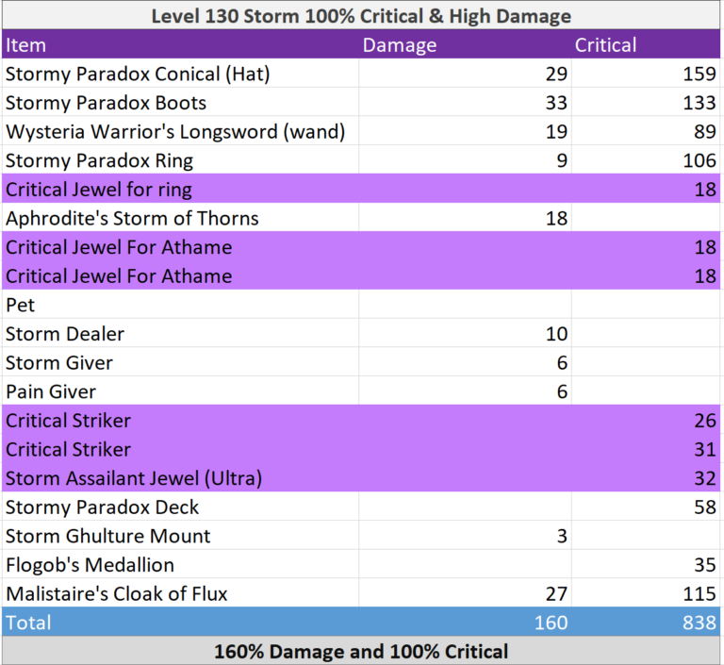
Task: Select the 'Critical Jewel for ring' cell
Action: [180, 189]
